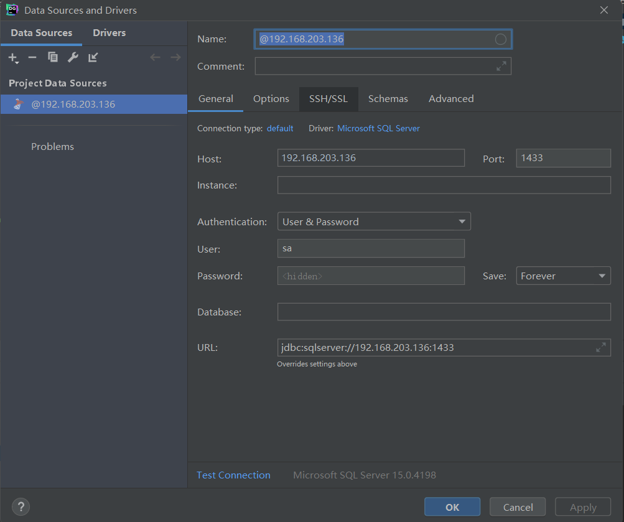The height and width of the screenshot is (522, 624).
Task: Select the @192.168.203.136 data source row
Action: click(x=94, y=105)
